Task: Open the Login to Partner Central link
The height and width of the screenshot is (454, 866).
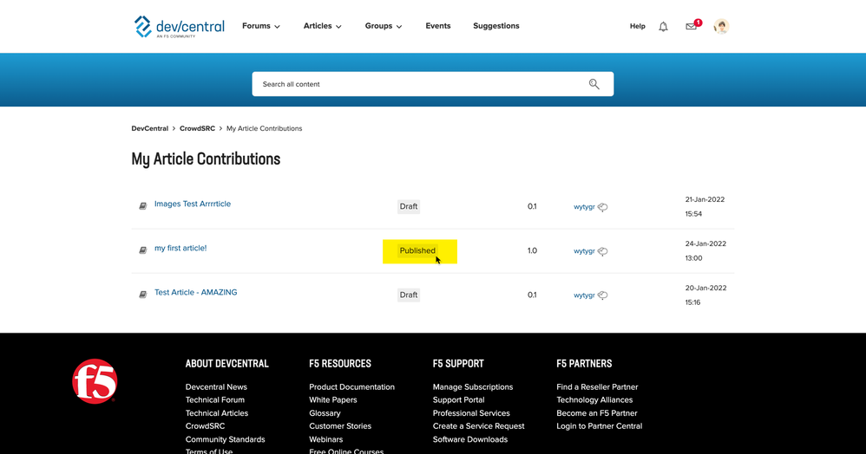Action: coord(600,426)
